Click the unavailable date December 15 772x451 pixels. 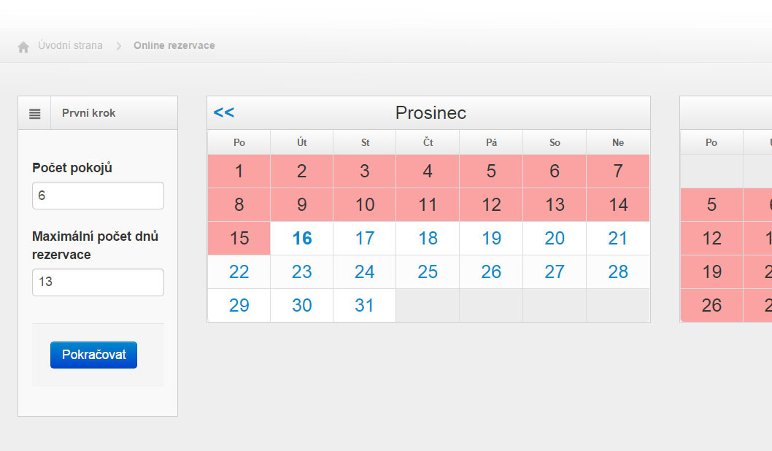pyautogui.click(x=239, y=239)
